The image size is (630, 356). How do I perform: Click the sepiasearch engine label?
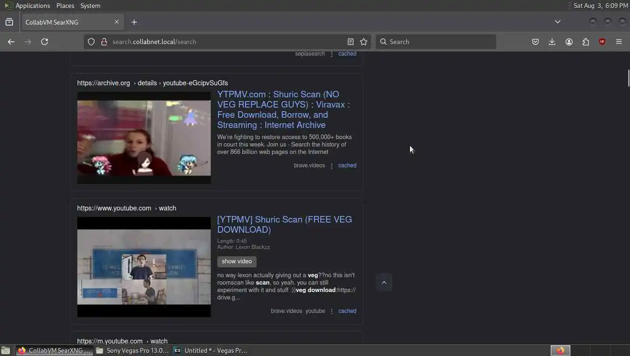[x=310, y=54]
